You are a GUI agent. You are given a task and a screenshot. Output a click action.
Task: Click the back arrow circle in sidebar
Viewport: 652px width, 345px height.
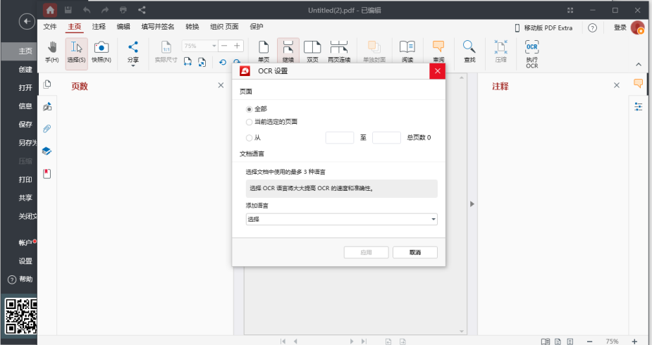point(27,21)
